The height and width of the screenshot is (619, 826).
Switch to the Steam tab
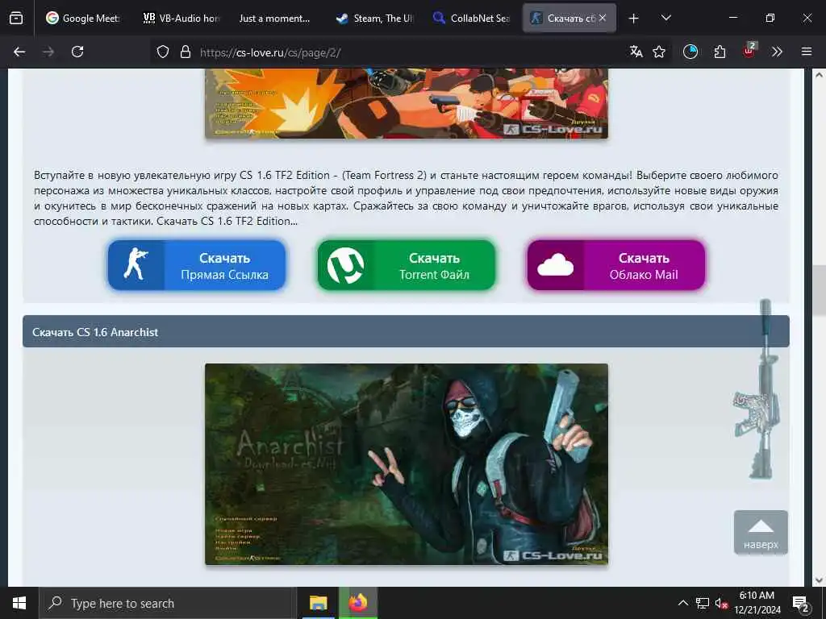[x=375, y=18]
